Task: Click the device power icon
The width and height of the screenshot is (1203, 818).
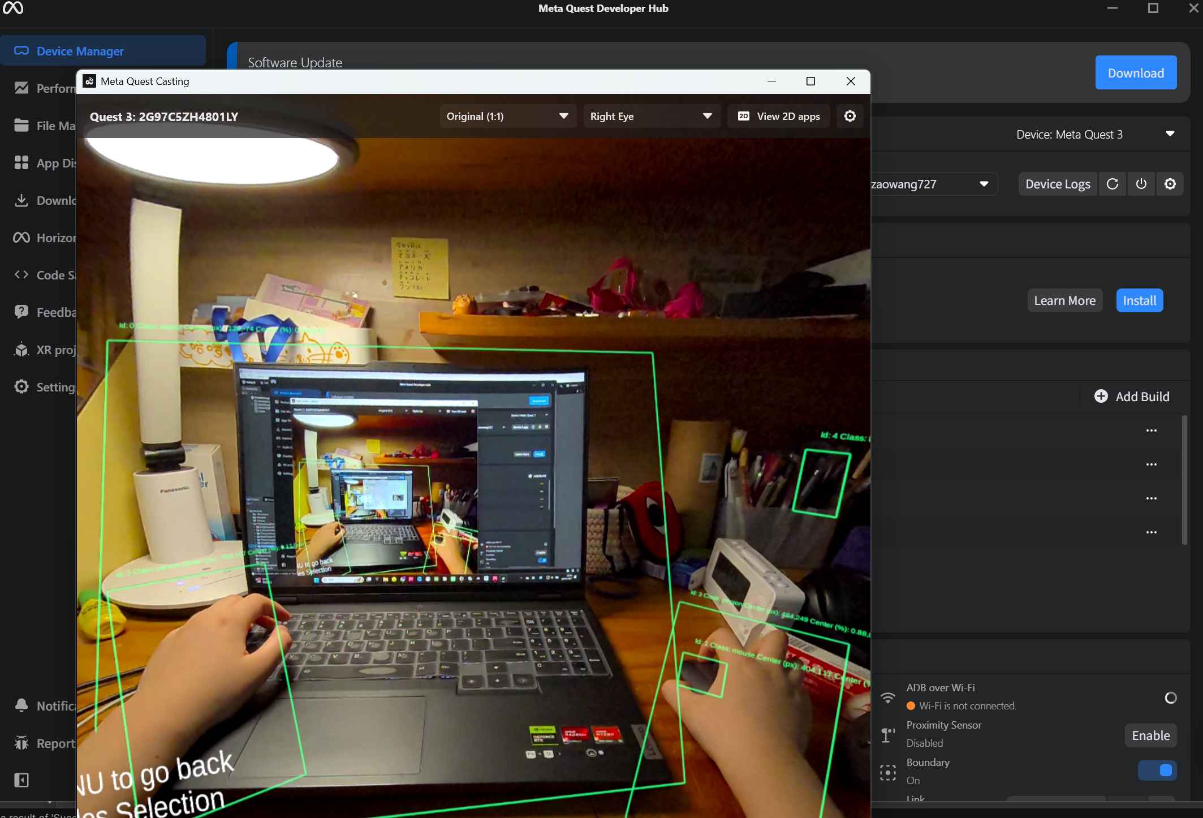Action: pos(1141,184)
